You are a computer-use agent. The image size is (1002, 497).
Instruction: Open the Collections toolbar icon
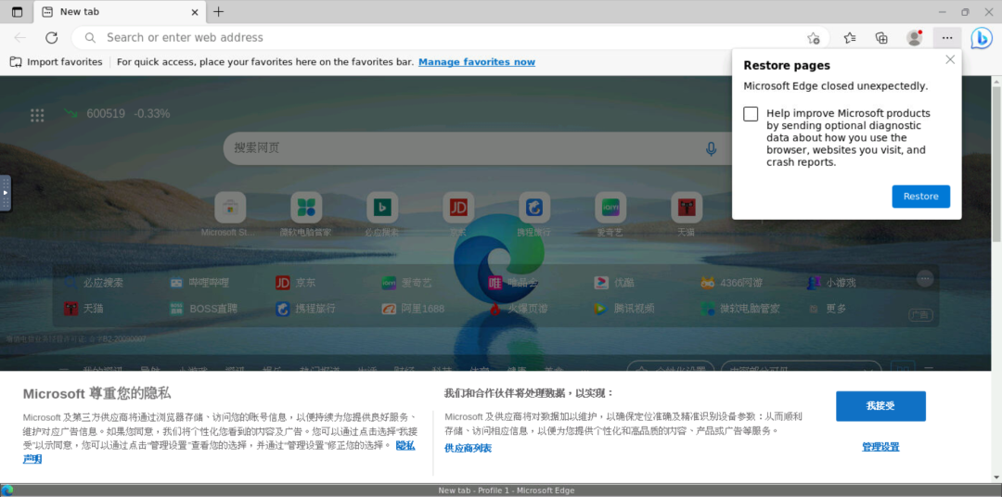(882, 38)
